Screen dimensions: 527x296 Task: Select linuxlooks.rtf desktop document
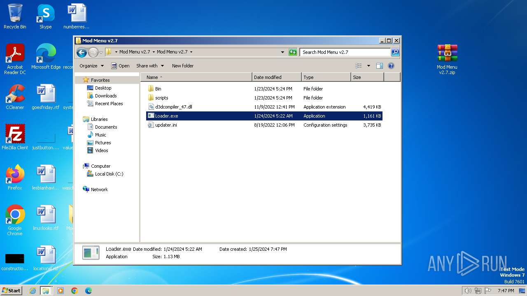pos(46,217)
